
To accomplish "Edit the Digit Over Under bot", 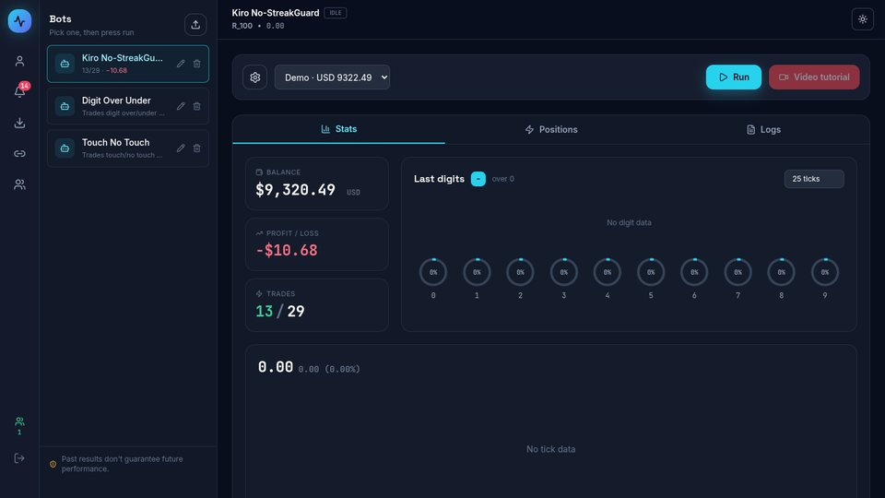I will pyautogui.click(x=181, y=106).
